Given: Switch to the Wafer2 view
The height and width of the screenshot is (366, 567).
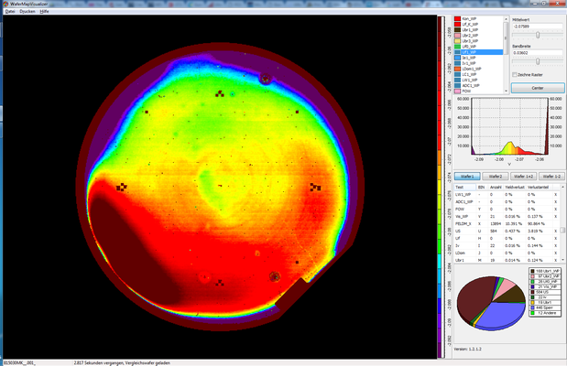Looking at the screenshot, I should [496, 176].
